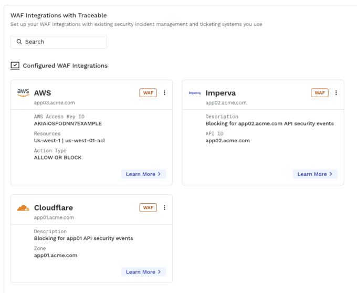Click the Imperva logo icon
The image size is (357, 293).
coord(194,93)
